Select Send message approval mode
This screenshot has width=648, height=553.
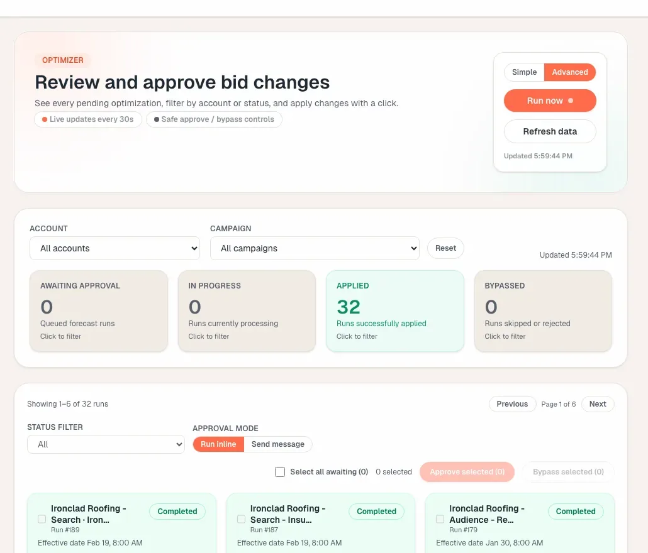(x=277, y=444)
